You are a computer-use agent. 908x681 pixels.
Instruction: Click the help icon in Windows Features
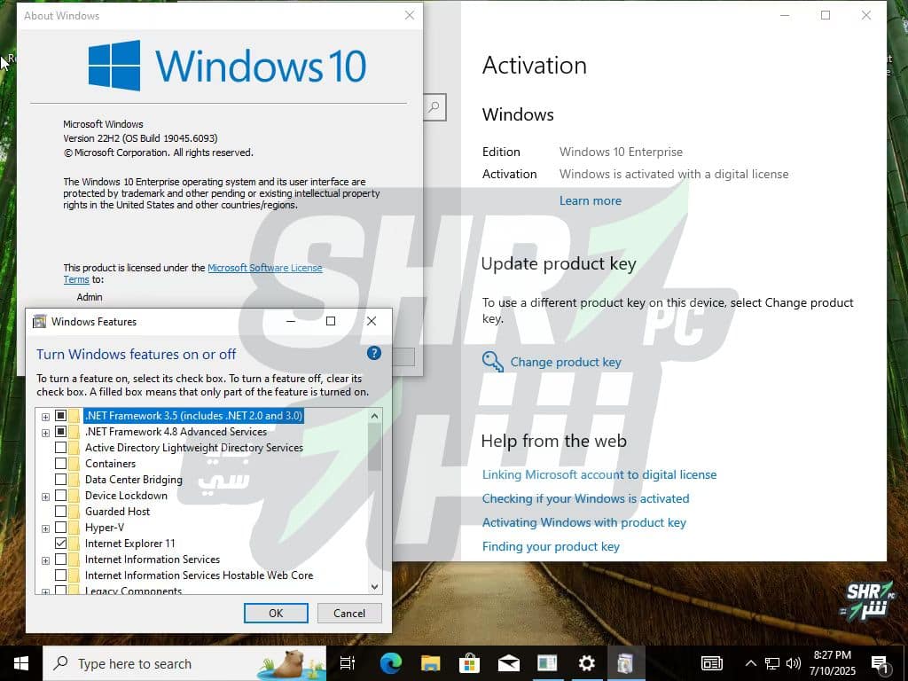click(x=374, y=353)
